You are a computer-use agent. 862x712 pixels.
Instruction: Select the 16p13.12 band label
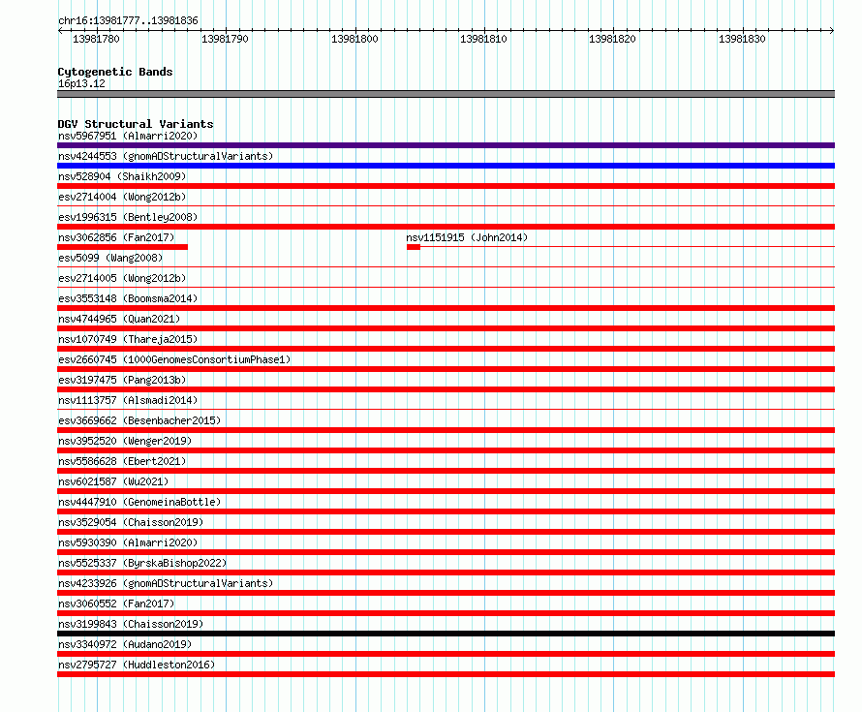[81, 83]
